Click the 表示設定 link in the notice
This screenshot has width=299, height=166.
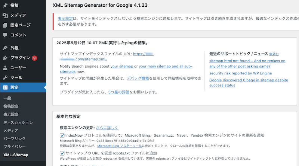(x=65, y=18)
